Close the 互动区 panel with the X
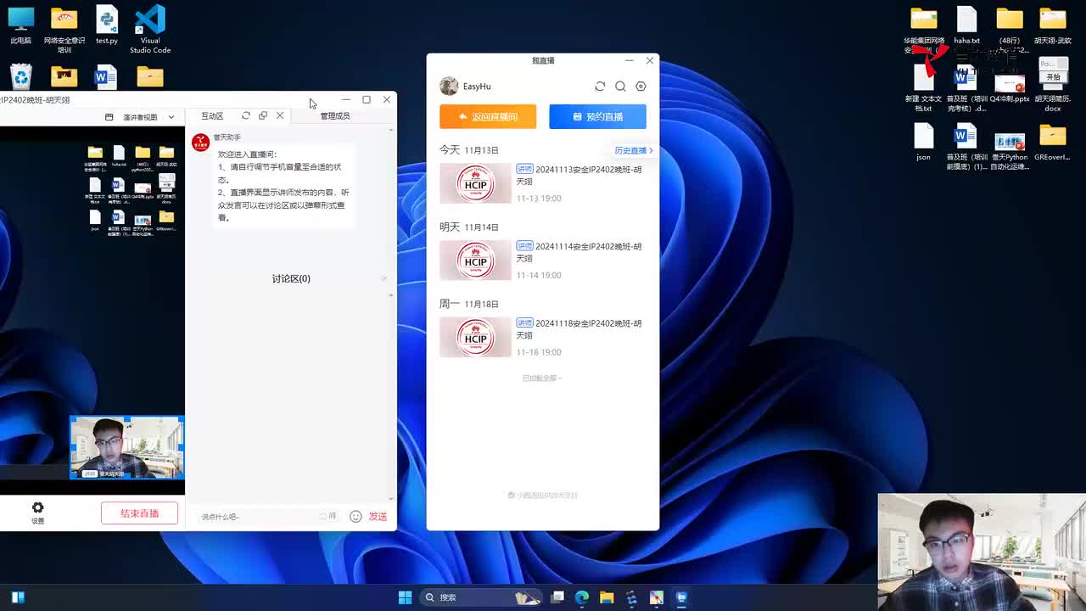1086x611 pixels. tap(280, 115)
